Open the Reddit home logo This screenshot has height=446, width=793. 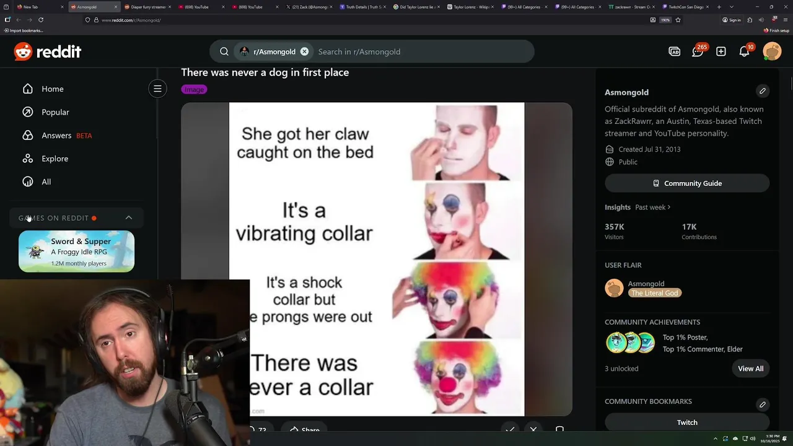(48, 51)
